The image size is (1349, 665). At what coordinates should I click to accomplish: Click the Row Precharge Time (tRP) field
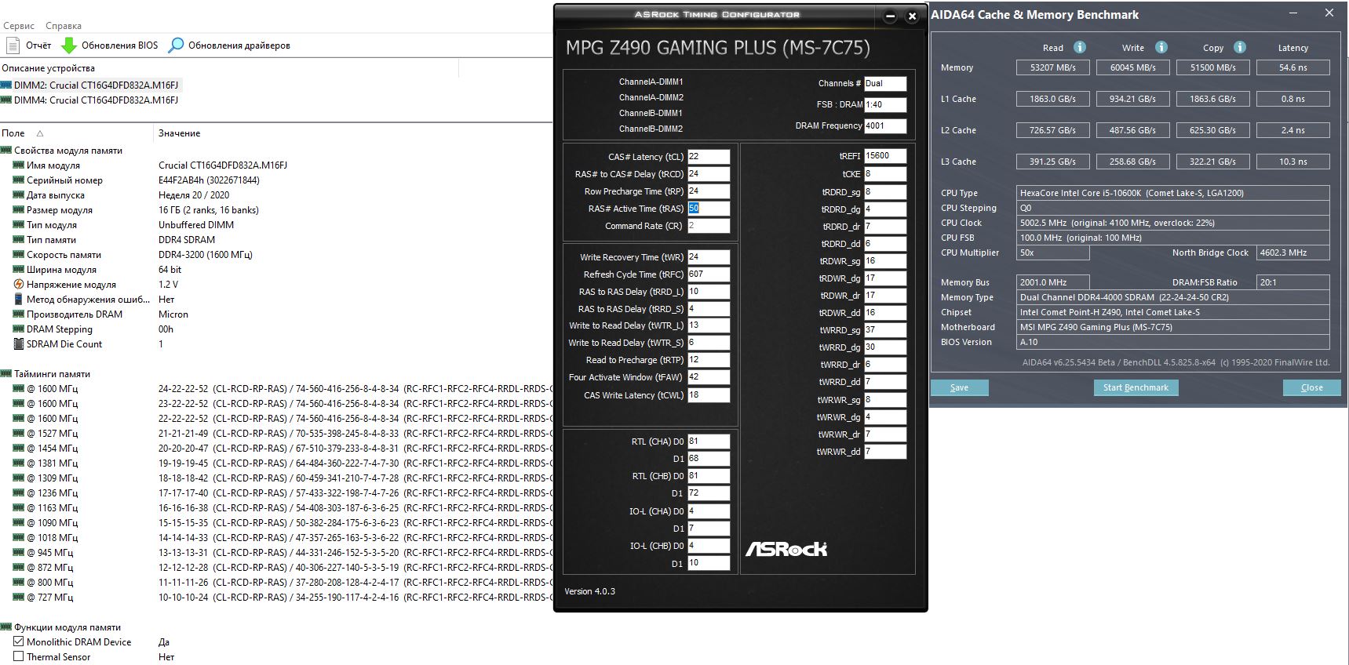[709, 191]
